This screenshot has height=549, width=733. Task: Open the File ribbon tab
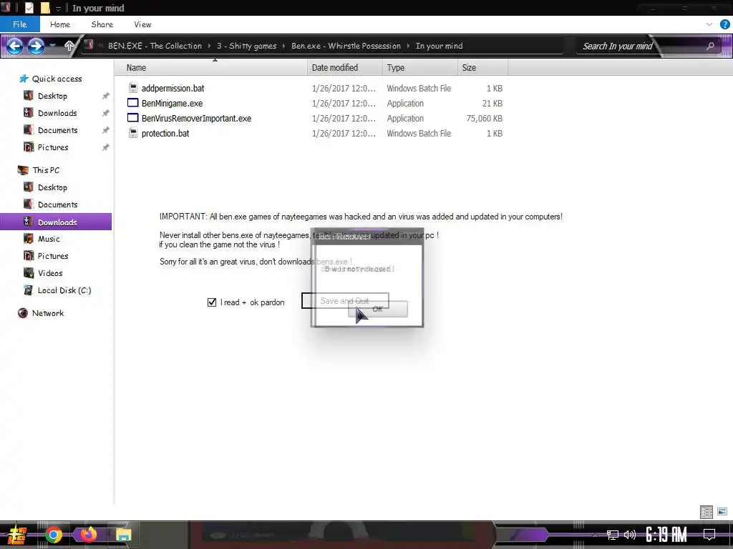(x=19, y=24)
